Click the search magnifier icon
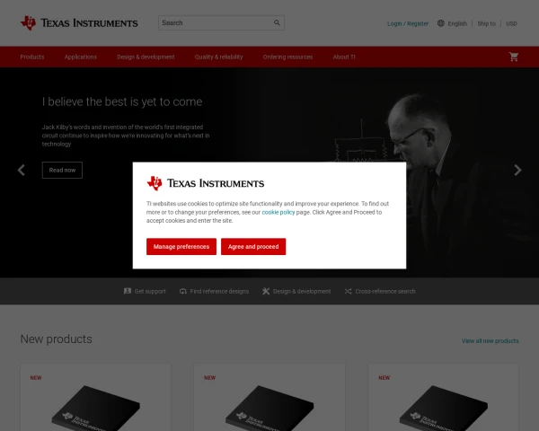This screenshot has height=431, width=539. [x=277, y=22]
